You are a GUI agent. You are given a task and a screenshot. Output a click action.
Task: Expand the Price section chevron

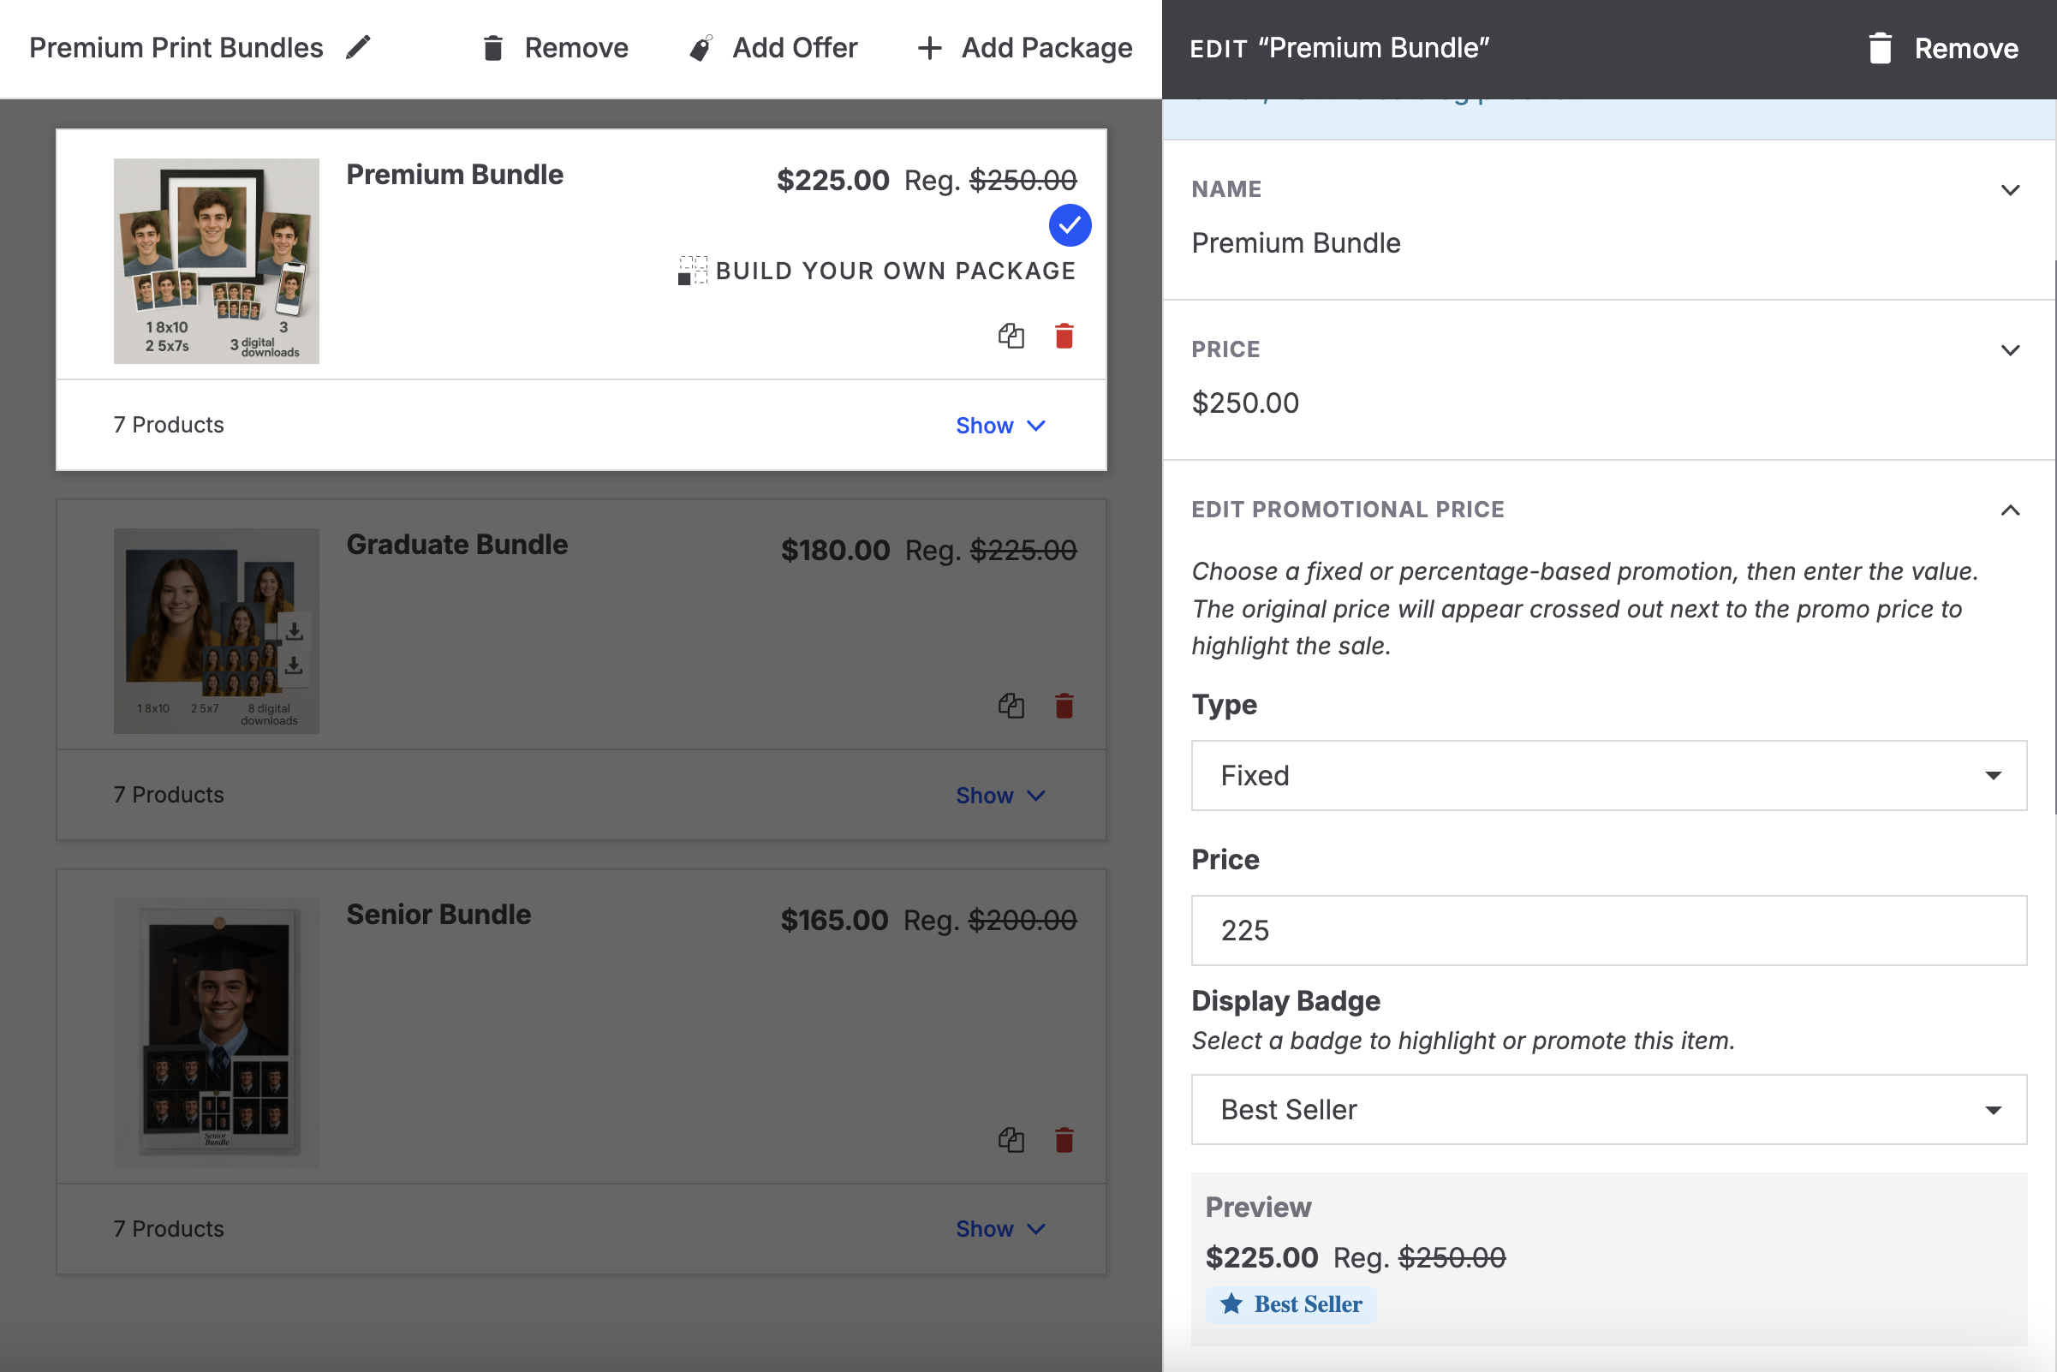[x=2010, y=350]
